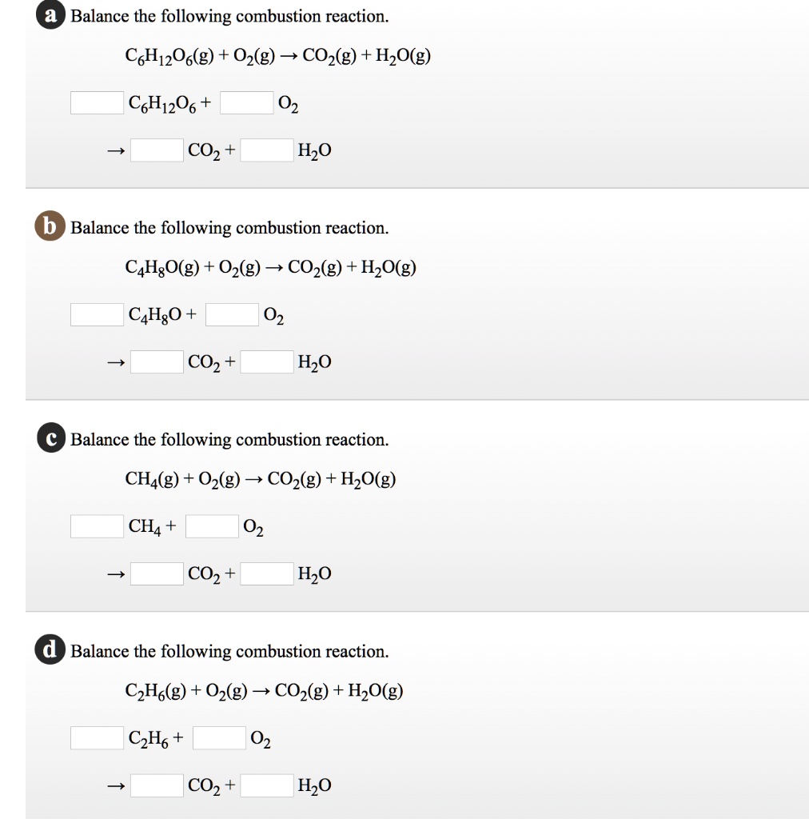Select H2O coefficient field in part d
The height and width of the screenshot is (819, 809).
click(267, 785)
